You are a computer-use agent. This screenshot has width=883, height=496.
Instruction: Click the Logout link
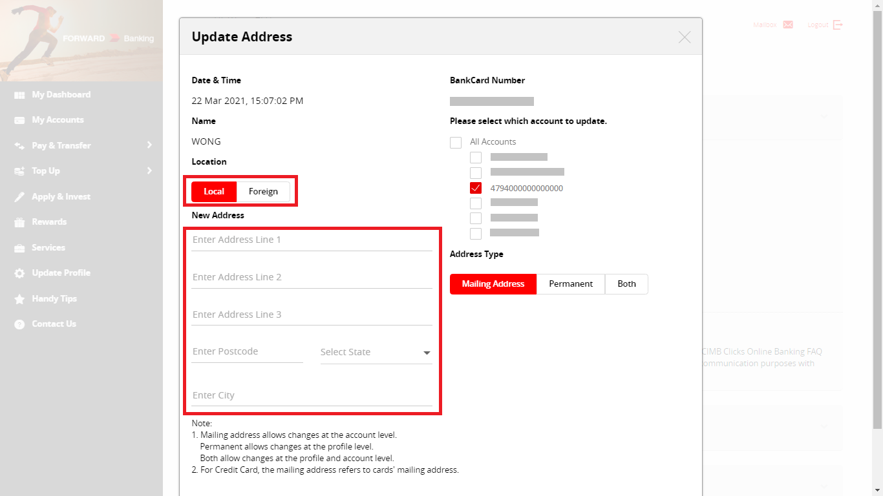(x=818, y=25)
